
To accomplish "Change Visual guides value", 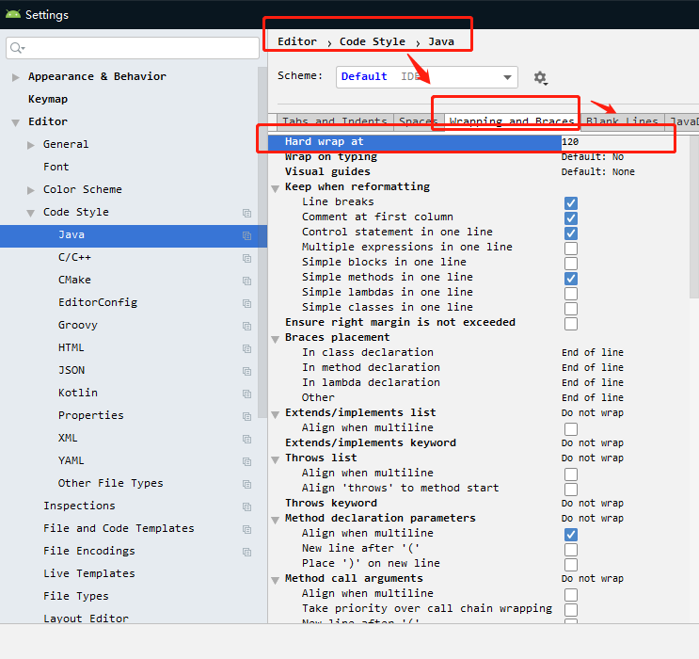I will pos(597,171).
